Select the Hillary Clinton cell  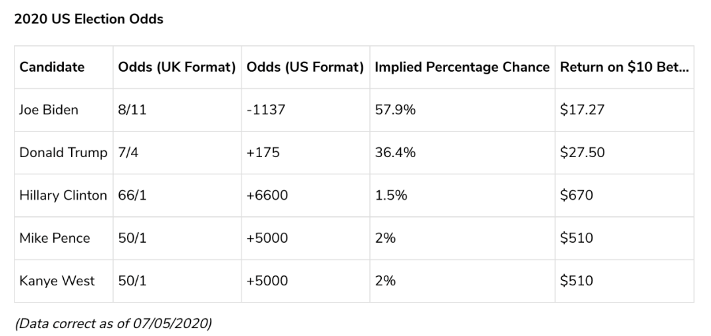tap(63, 195)
